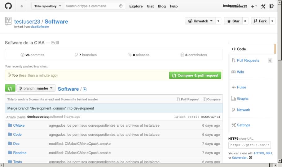Screen dimensions: 282x167
Task: Open Blog in top navigation
Action: (162, 6)
